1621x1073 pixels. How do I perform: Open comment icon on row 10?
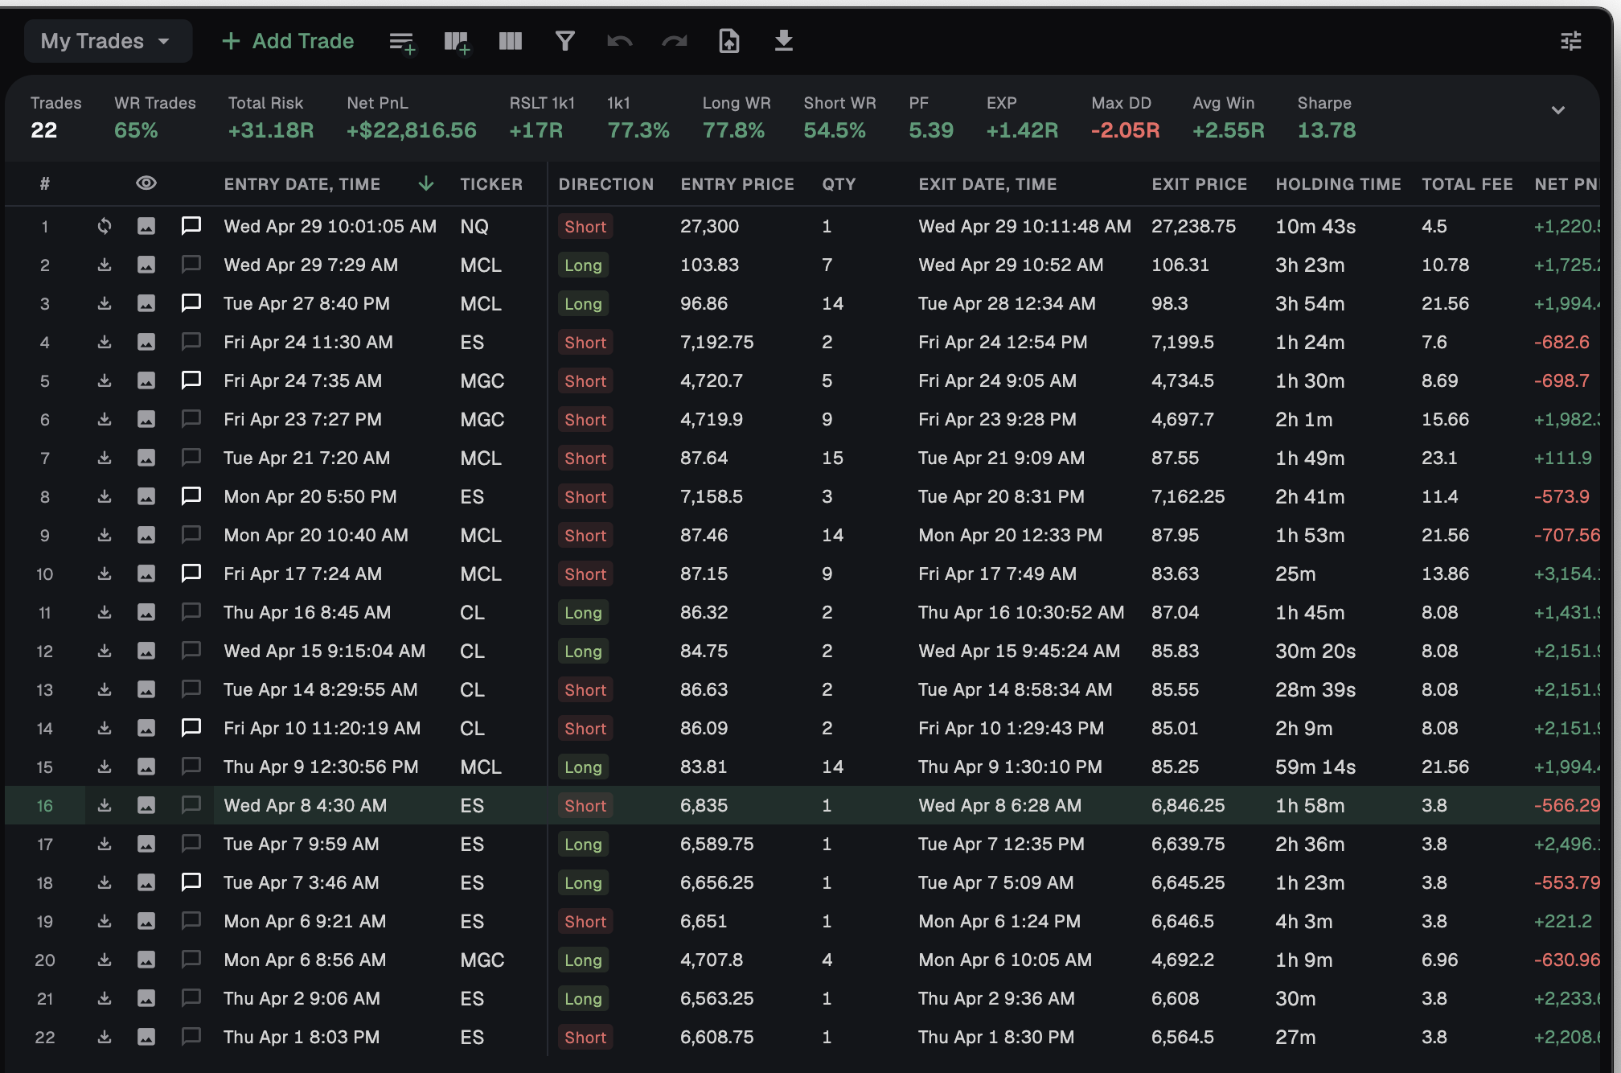[x=191, y=573]
